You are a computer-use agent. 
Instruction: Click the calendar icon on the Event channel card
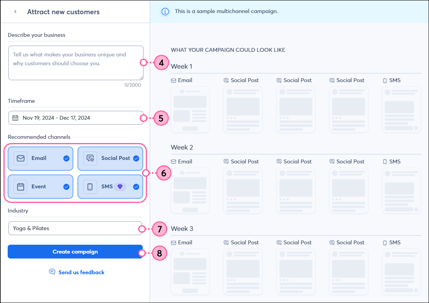pyautogui.click(x=20, y=187)
